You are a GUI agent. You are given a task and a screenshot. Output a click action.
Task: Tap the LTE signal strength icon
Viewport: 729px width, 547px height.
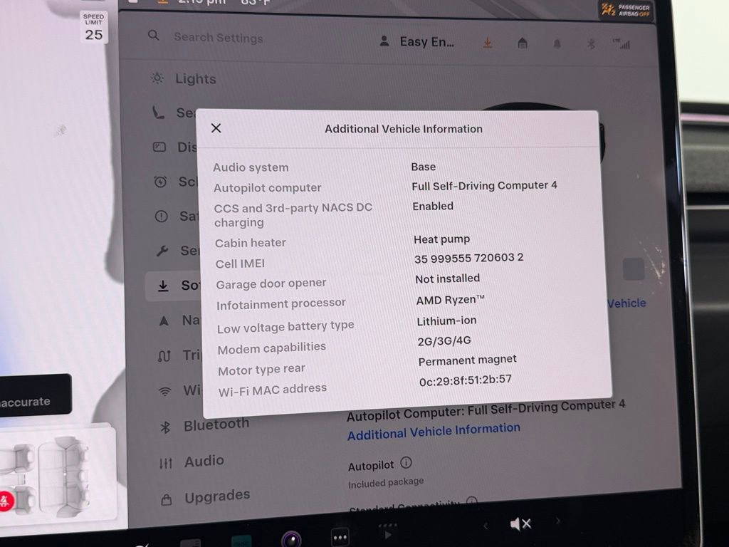(x=624, y=43)
